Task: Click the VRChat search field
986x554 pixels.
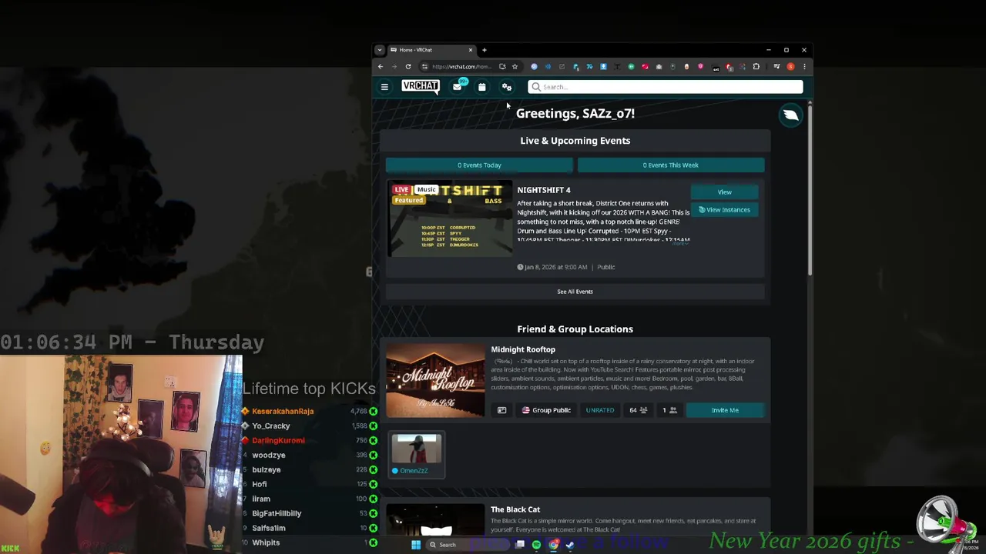Action: click(666, 87)
